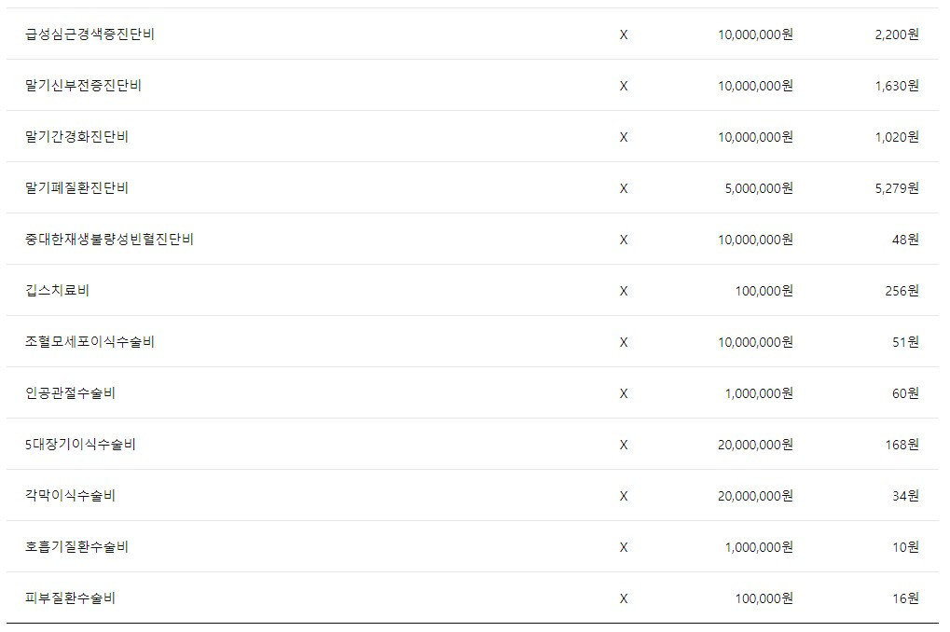
Task: Click the X mark in 급성심근경색증진단비 row
Action: [x=624, y=34]
